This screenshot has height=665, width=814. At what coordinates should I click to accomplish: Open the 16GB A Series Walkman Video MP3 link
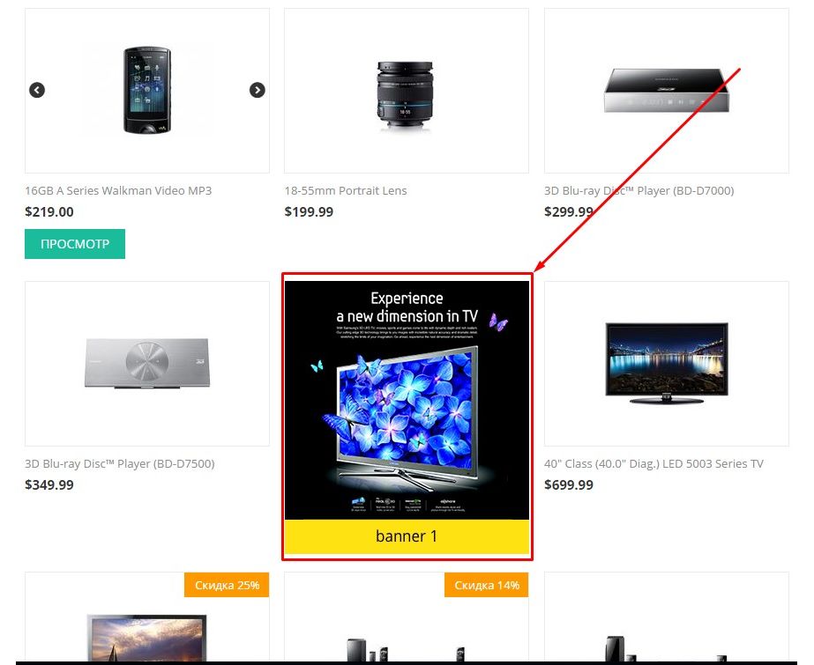pos(118,191)
